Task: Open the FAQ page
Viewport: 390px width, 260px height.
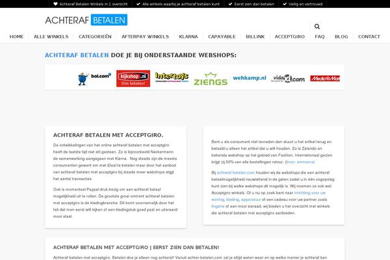Action: click(320, 36)
